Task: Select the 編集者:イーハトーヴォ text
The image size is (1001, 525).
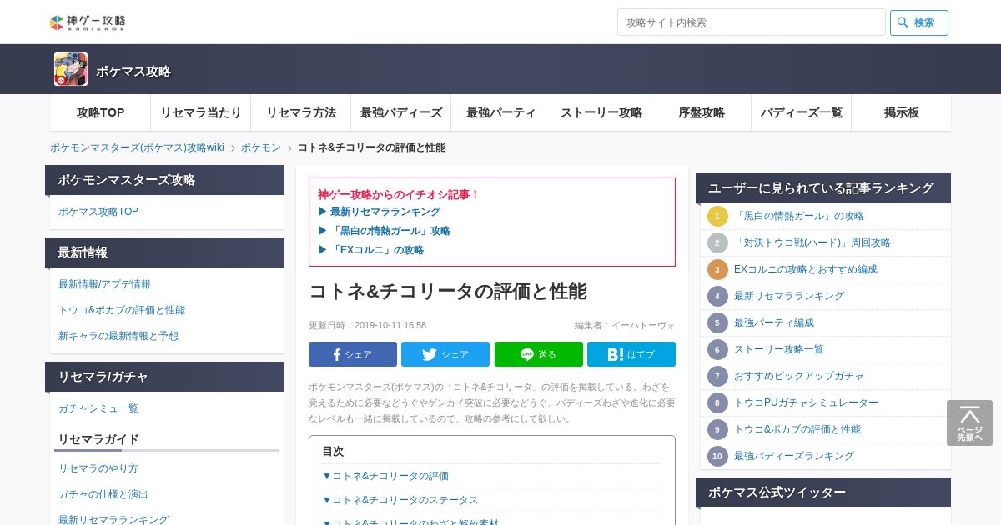Action: pos(625,325)
